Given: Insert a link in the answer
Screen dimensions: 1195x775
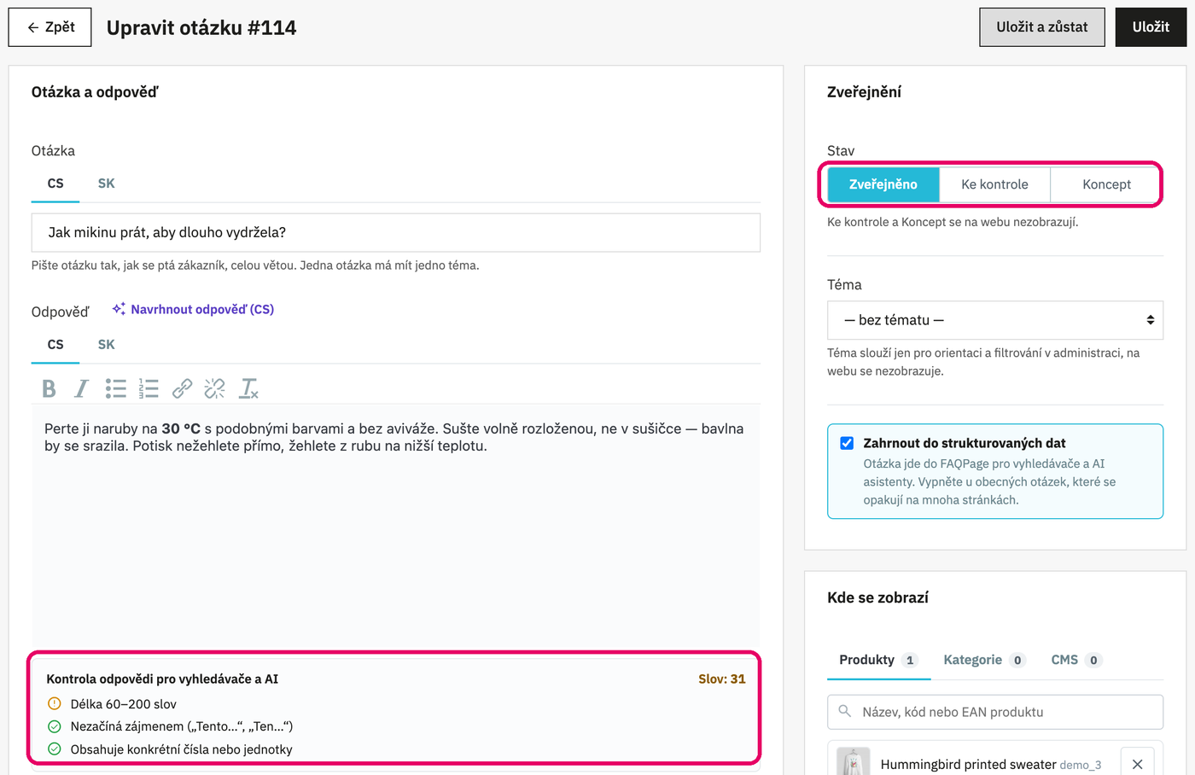Looking at the screenshot, I should [x=182, y=389].
